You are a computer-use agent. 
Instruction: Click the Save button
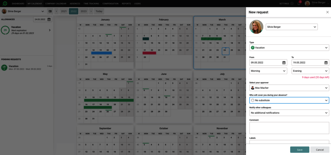pyautogui.click(x=299, y=150)
